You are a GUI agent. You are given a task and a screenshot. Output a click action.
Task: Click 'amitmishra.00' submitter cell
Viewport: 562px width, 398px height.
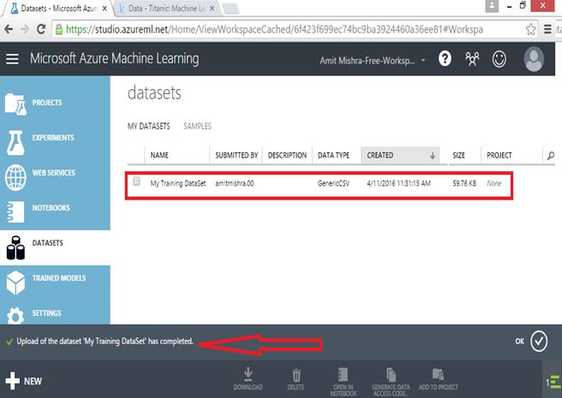click(235, 183)
